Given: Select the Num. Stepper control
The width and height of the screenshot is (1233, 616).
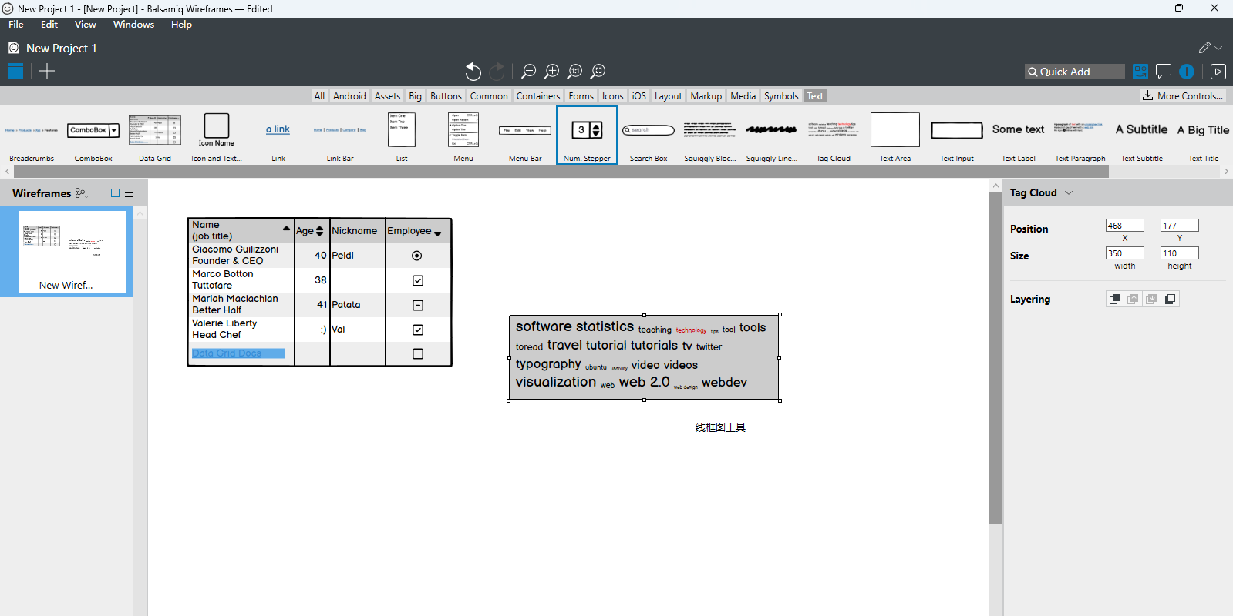Looking at the screenshot, I should [x=587, y=136].
